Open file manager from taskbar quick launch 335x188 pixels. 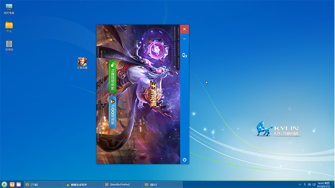click(x=19, y=184)
